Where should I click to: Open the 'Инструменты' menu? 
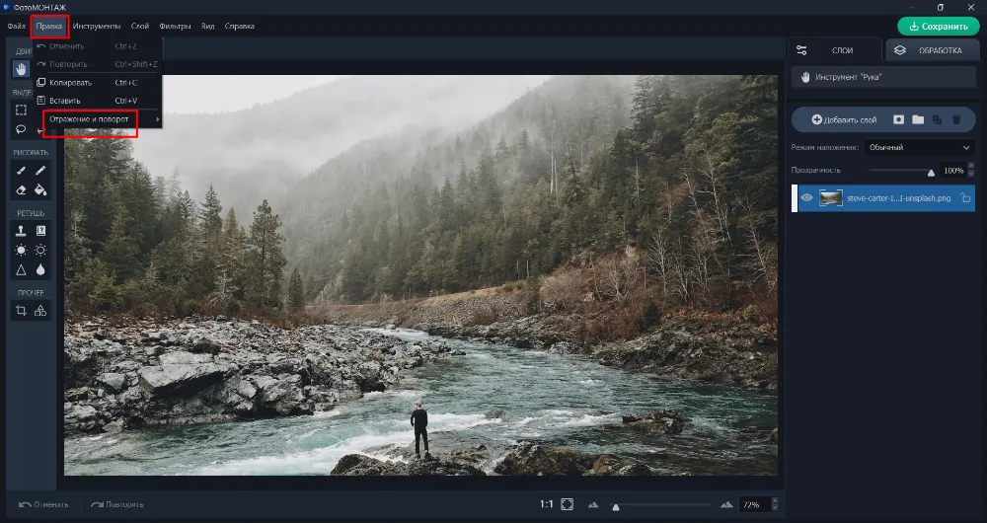click(x=97, y=27)
